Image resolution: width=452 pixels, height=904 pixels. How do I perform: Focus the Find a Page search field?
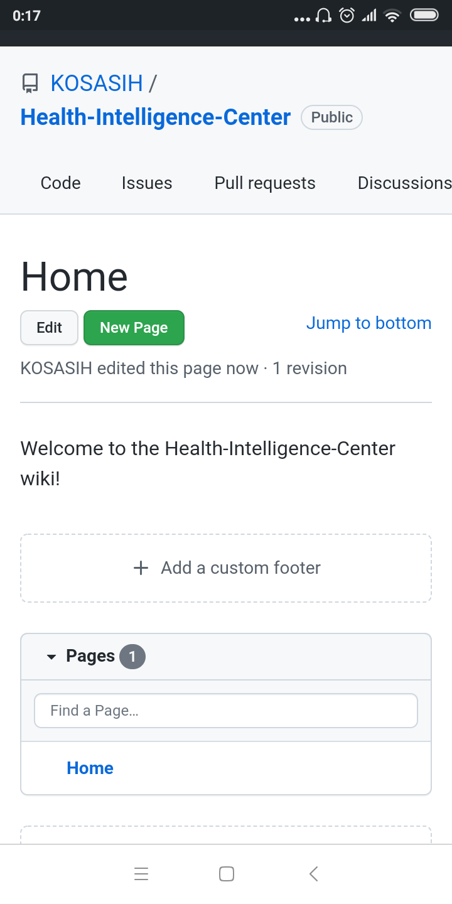pos(226,711)
